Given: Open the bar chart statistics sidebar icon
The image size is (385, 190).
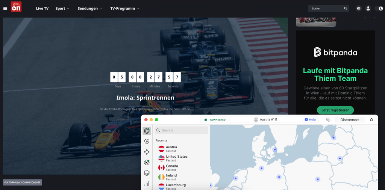Looking at the screenshot, I should pyautogui.click(x=147, y=183).
